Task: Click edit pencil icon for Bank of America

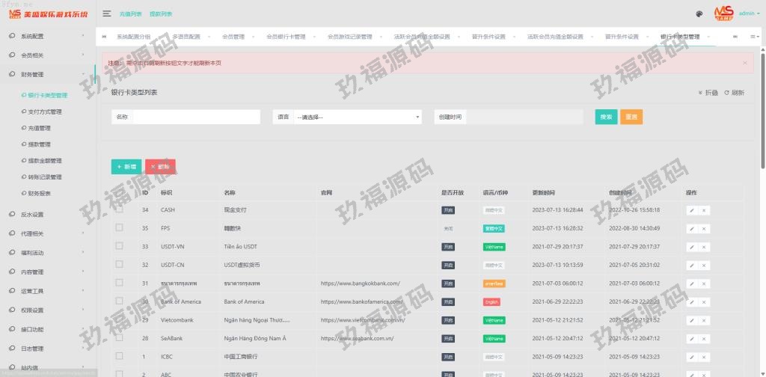Action: click(691, 301)
